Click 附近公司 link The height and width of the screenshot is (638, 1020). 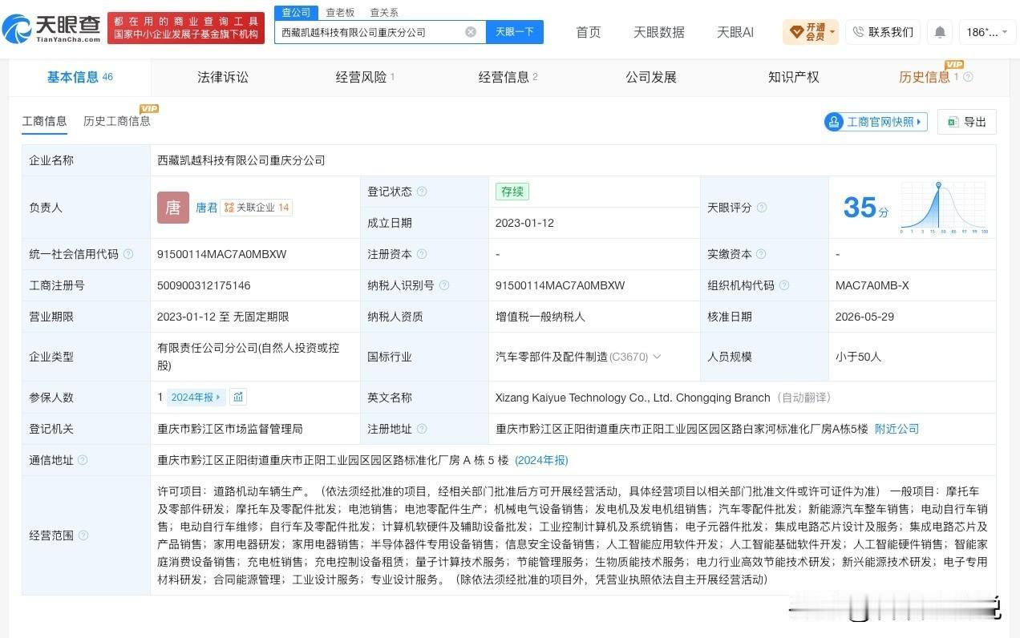click(897, 429)
